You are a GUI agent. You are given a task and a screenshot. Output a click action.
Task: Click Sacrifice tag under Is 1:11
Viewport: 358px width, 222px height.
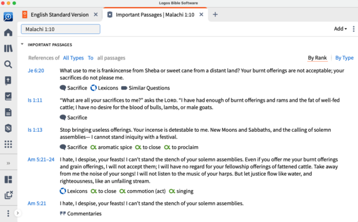point(73,117)
